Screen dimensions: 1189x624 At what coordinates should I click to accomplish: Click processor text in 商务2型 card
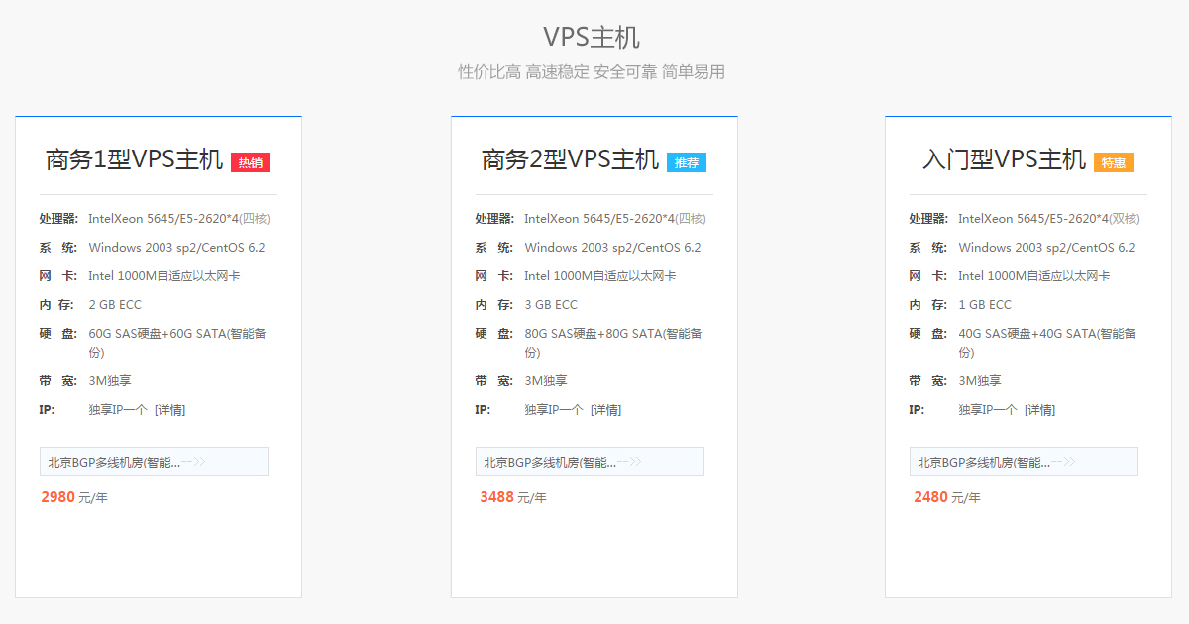pyautogui.click(x=615, y=219)
